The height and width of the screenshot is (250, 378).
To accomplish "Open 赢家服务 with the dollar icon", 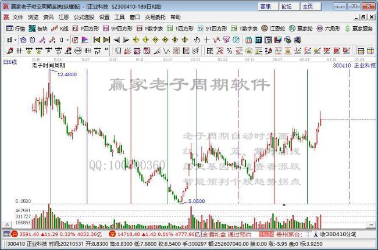I will pos(359,28).
